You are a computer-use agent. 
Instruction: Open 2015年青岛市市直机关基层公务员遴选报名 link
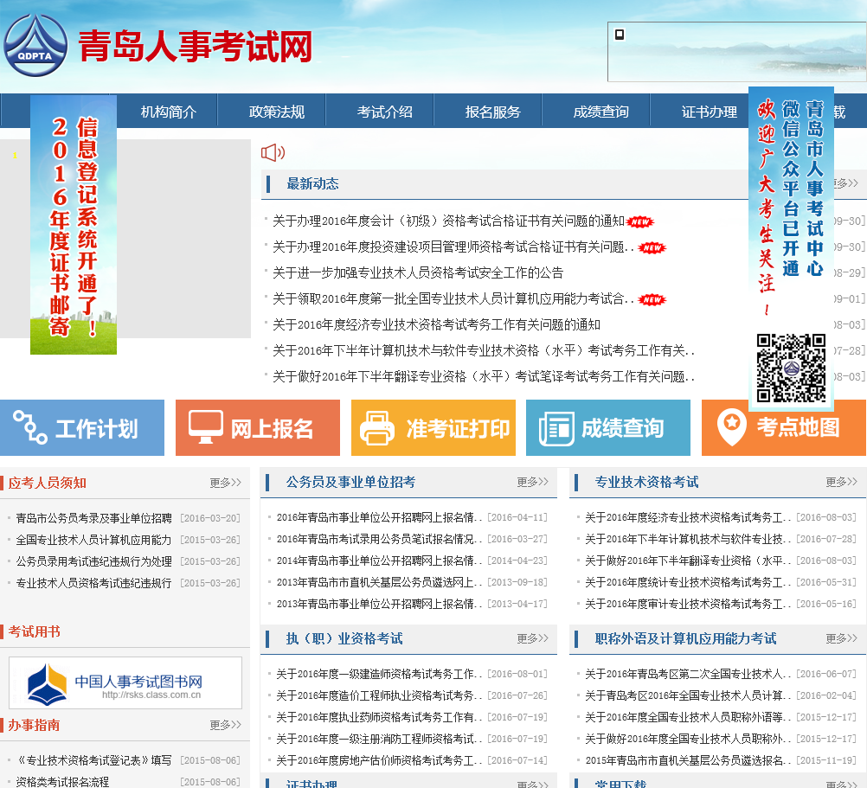click(x=688, y=760)
